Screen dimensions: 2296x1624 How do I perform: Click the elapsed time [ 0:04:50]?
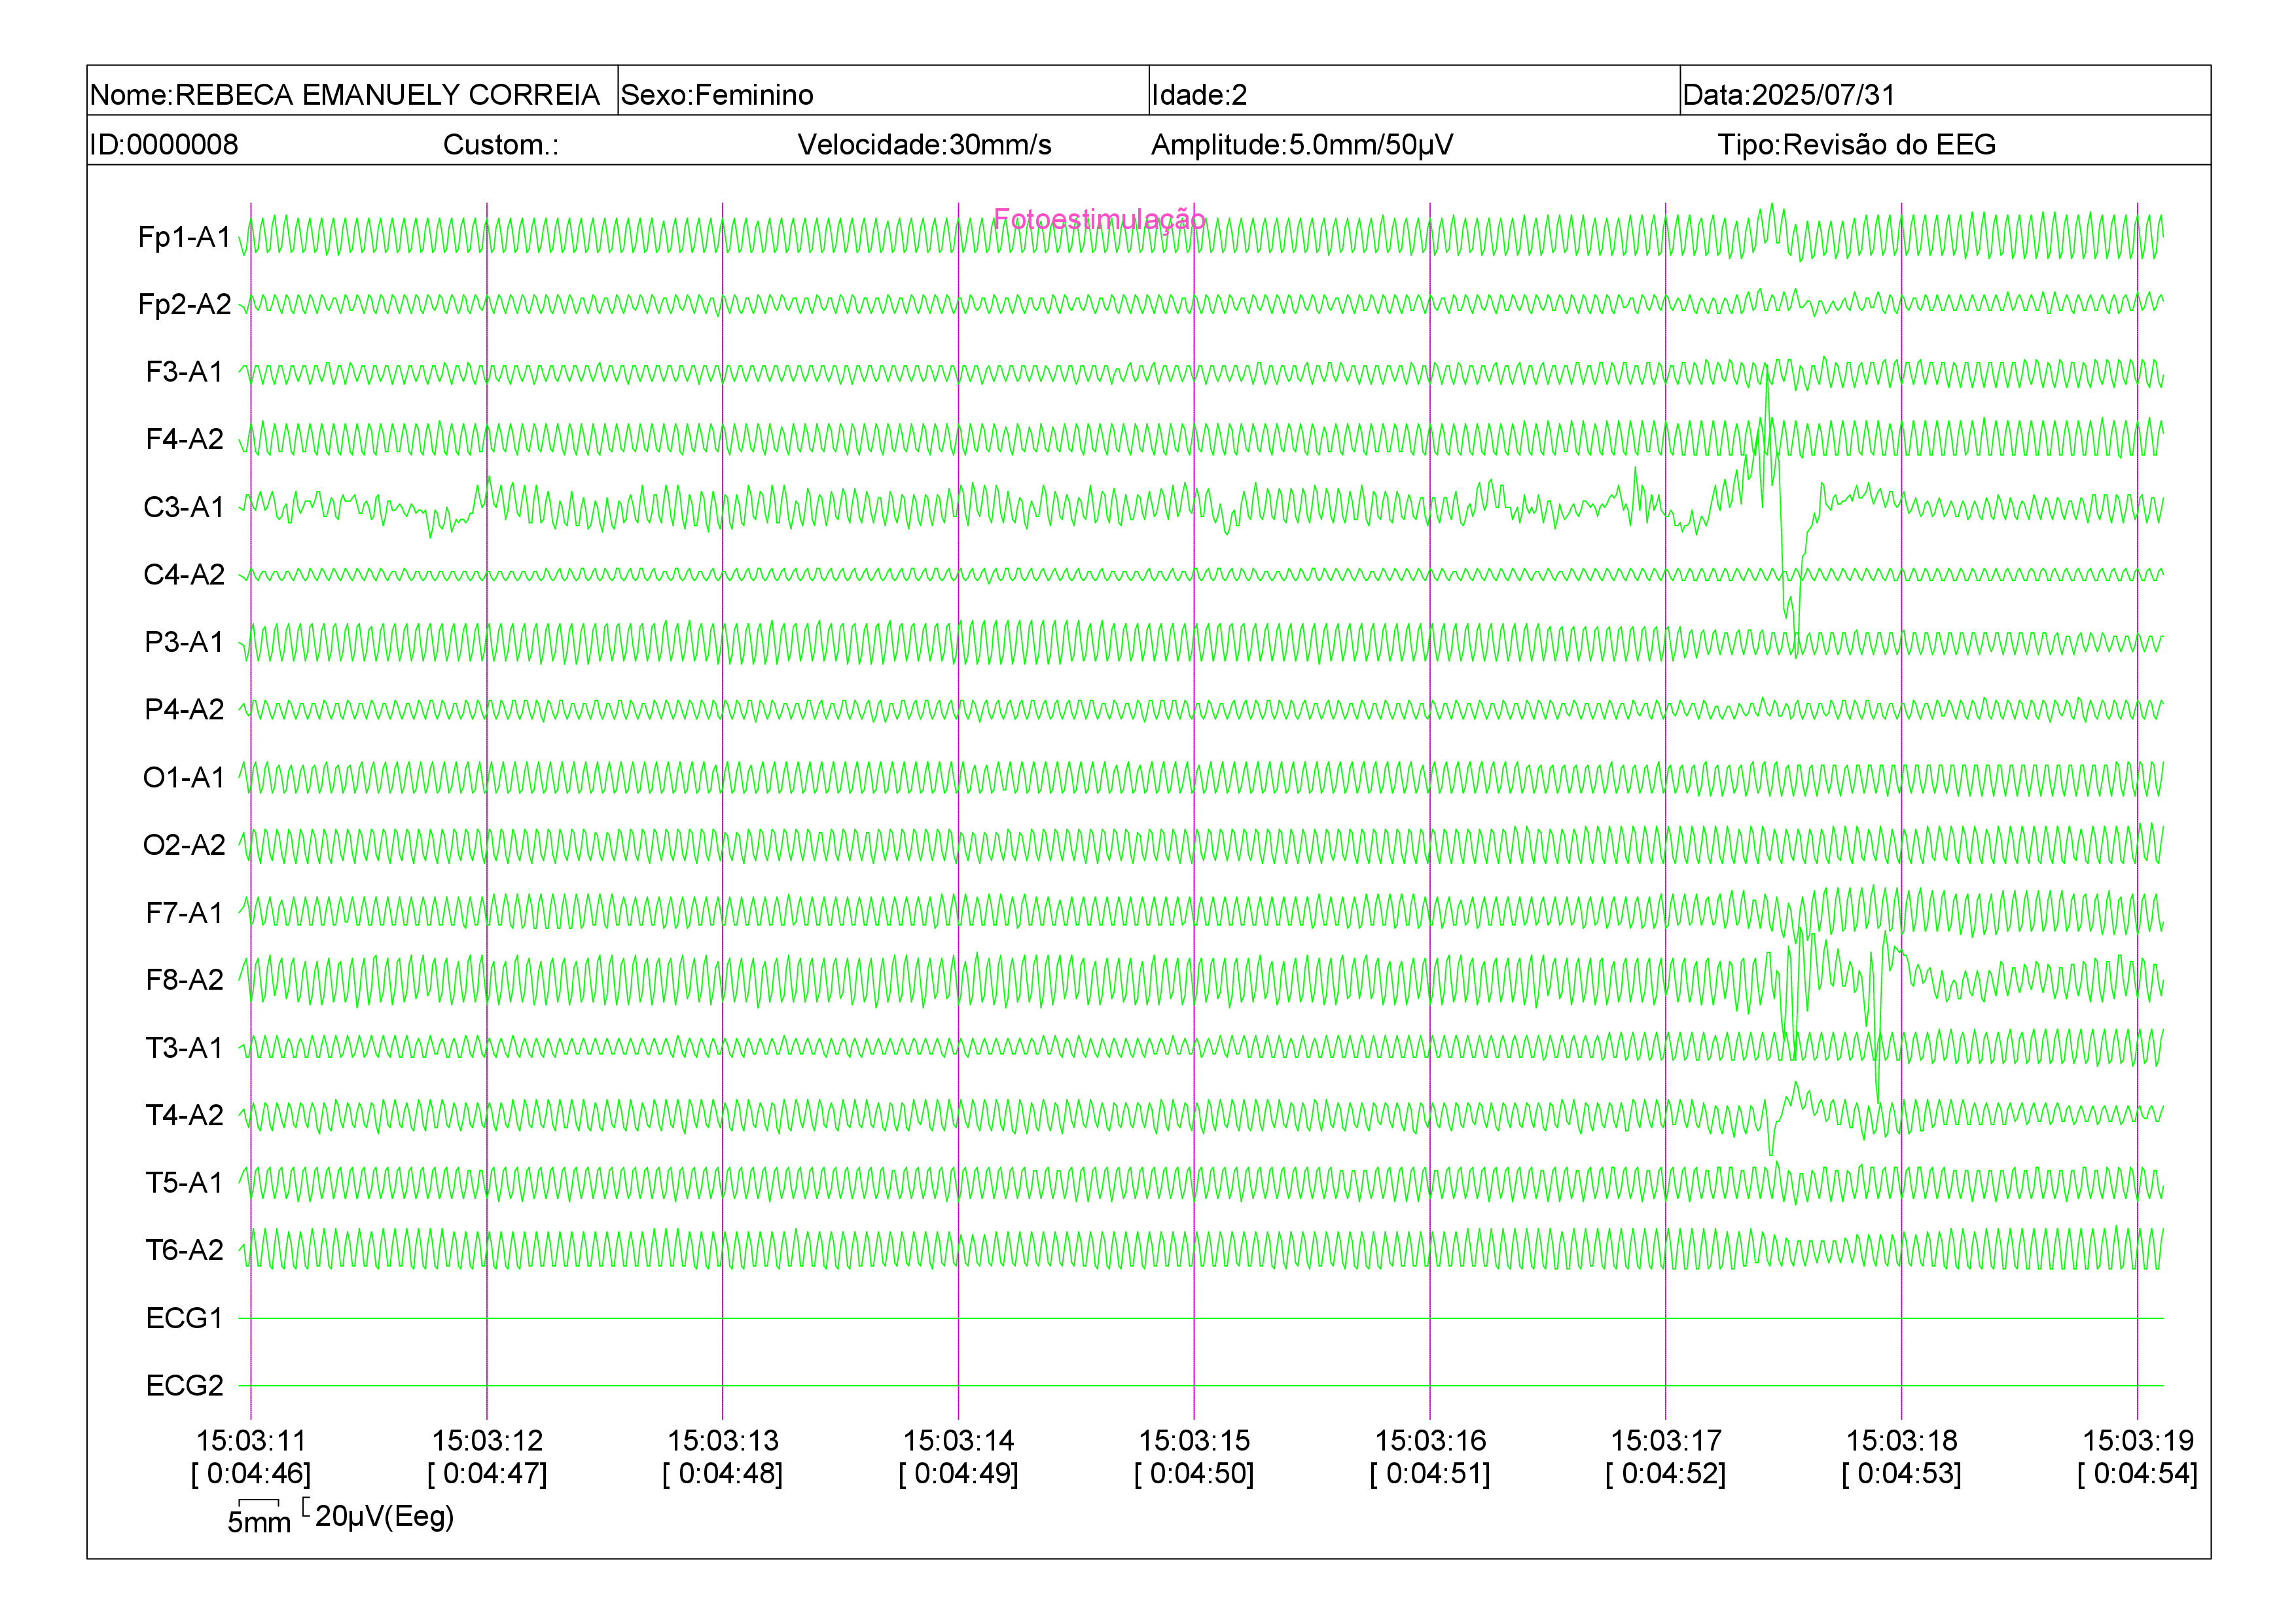(x=1194, y=1474)
